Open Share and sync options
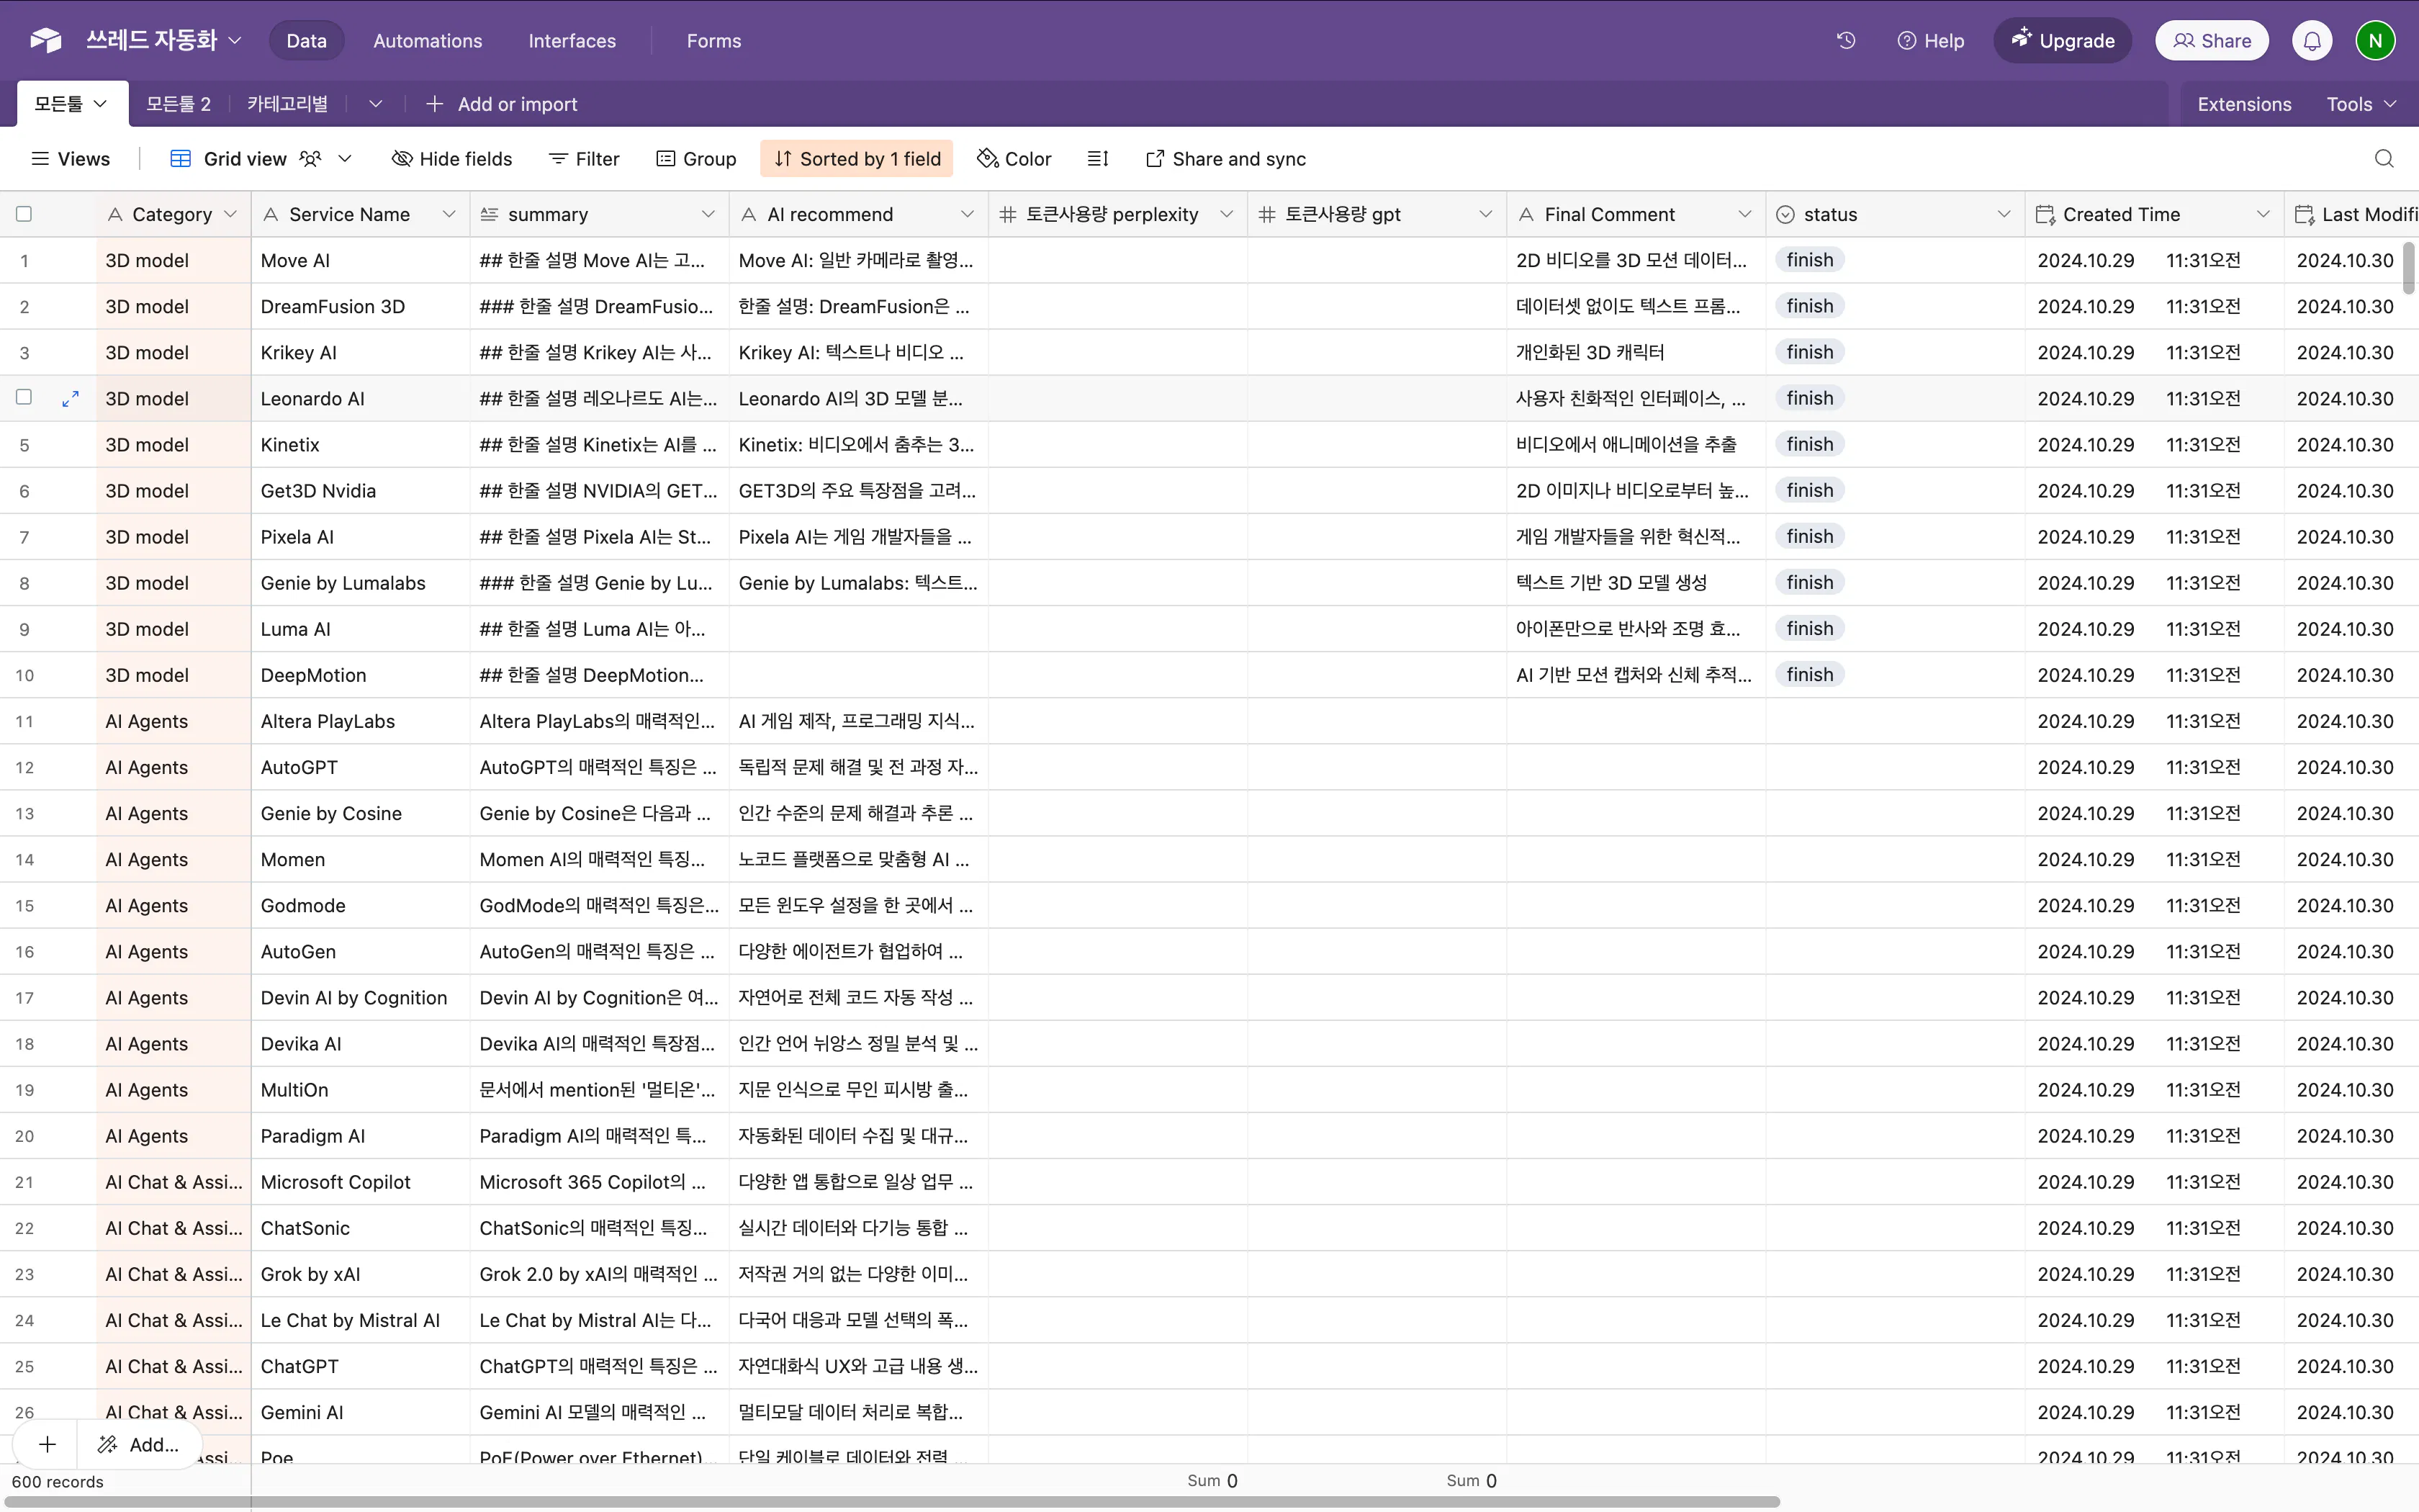Screen dimensions: 2419x1512 [1225, 159]
